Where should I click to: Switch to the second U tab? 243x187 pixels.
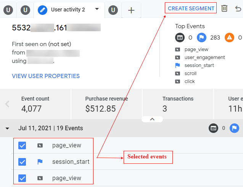25,10
